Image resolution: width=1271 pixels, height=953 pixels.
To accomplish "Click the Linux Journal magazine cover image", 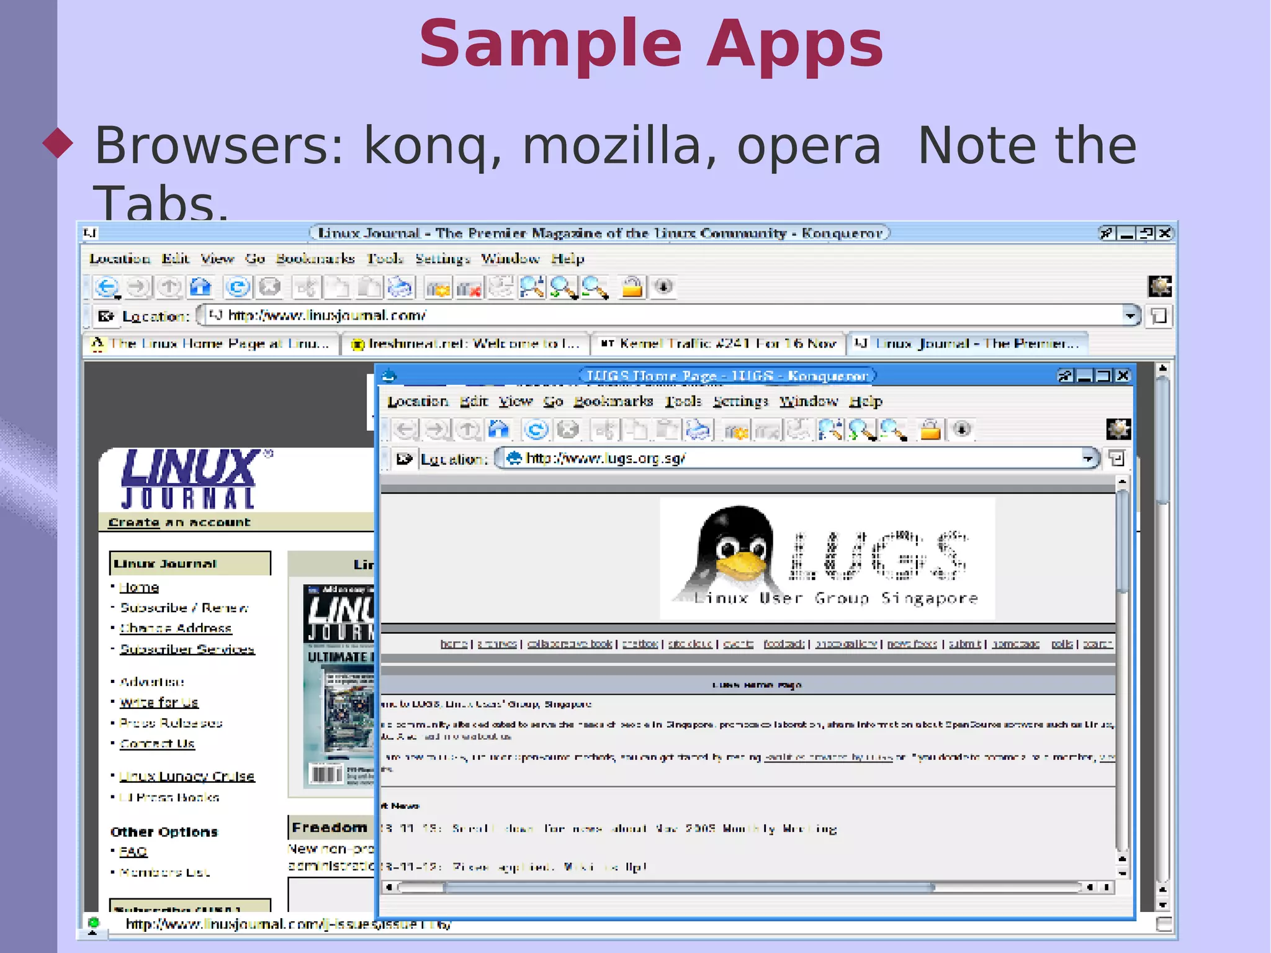I will pos(339,686).
